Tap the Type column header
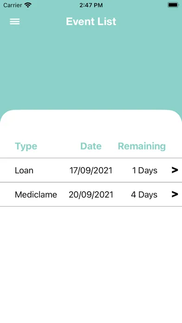 point(26,147)
